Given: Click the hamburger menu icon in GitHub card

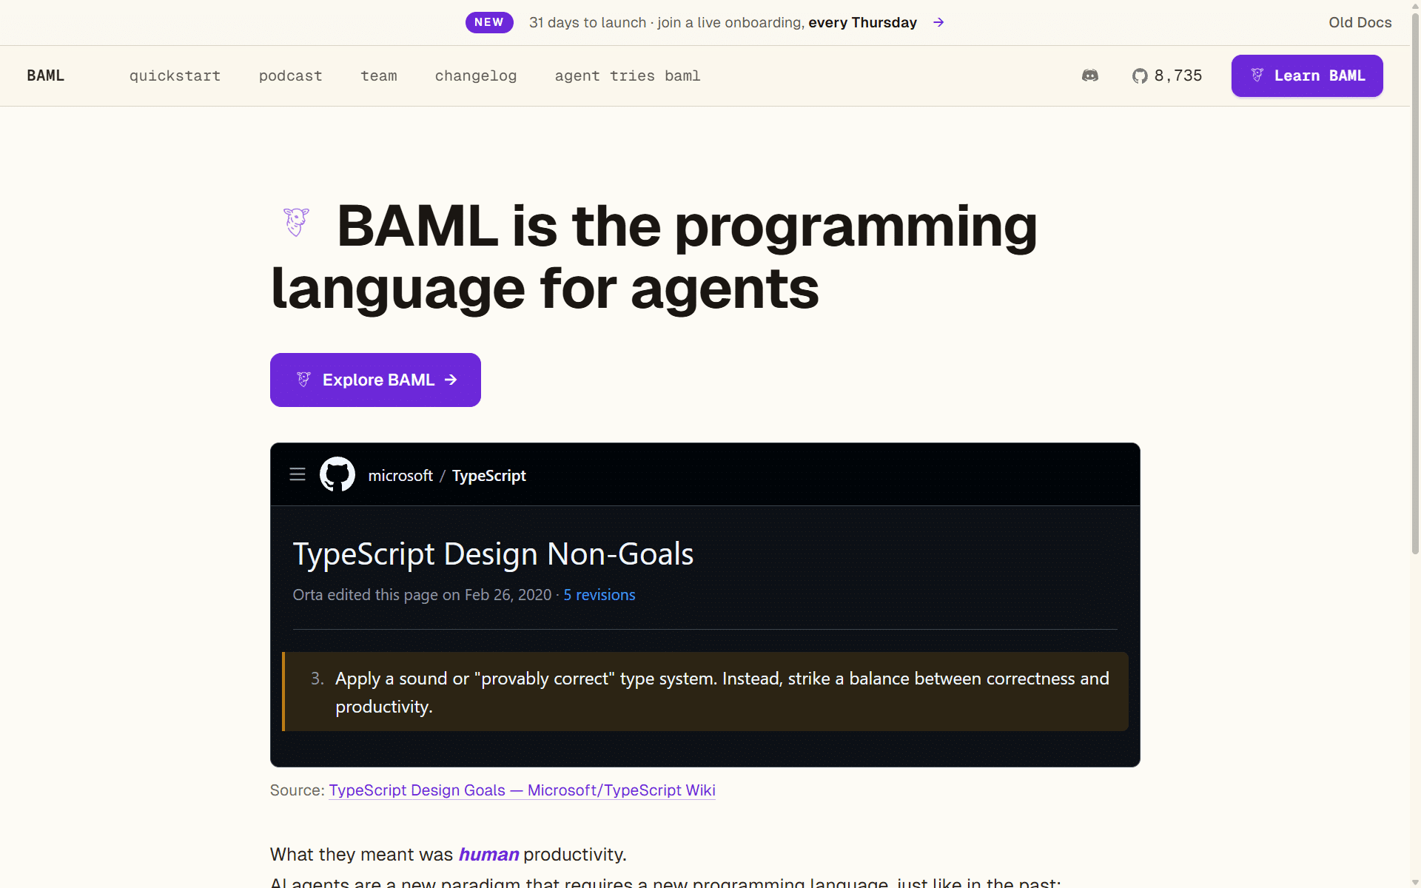Looking at the screenshot, I should pos(298,474).
